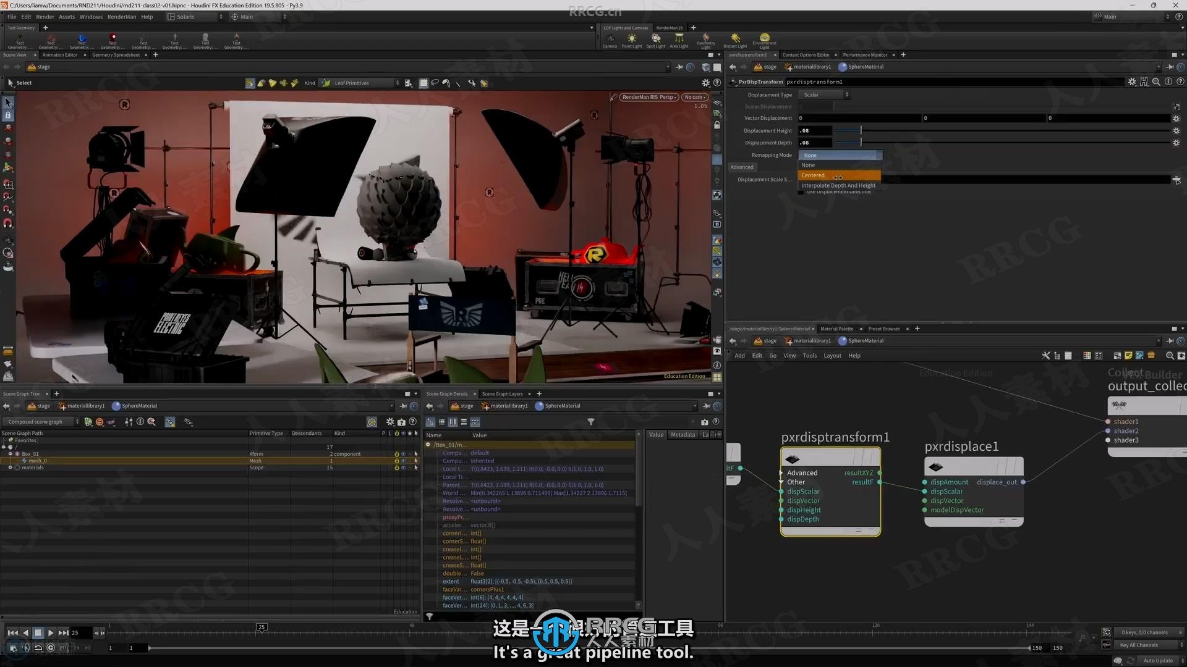Toggle visibility eye for the Box_01 row
The image size is (1187, 667).
click(x=403, y=454)
